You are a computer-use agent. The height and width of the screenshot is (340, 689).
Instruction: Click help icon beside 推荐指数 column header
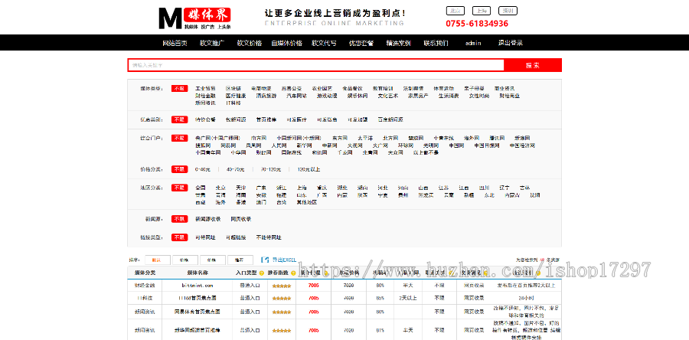pos(293,273)
